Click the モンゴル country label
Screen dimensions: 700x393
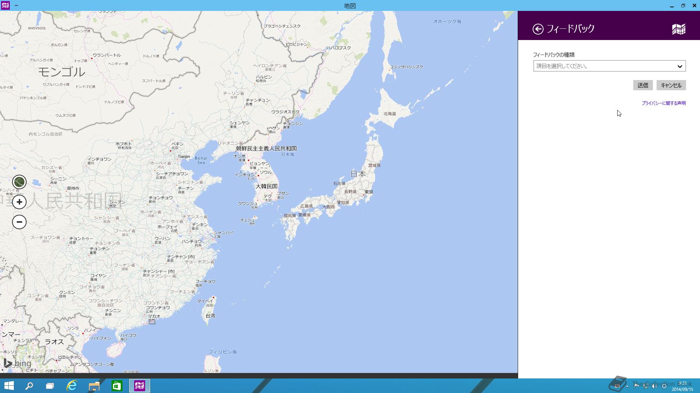(62, 72)
